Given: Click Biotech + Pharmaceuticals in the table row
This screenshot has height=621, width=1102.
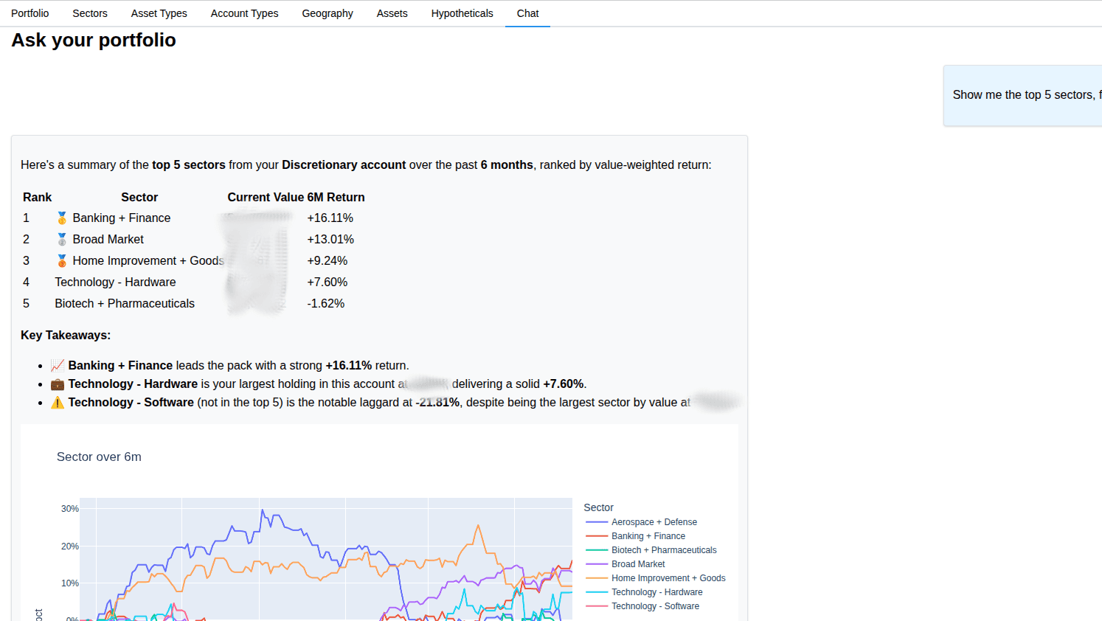Looking at the screenshot, I should [125, 304].
